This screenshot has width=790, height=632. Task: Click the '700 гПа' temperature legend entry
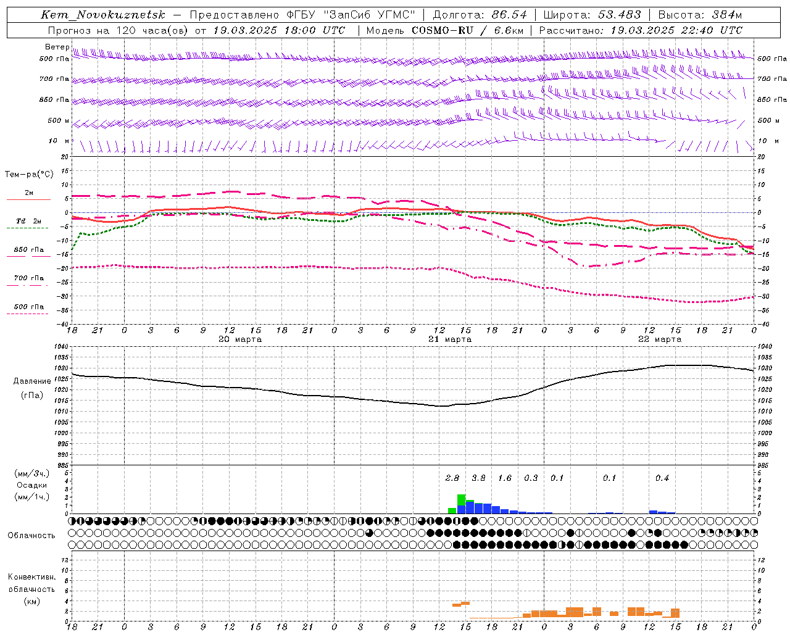(x=29, y=278)
